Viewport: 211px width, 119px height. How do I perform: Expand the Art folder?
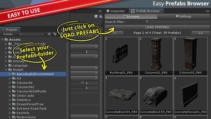10,78
